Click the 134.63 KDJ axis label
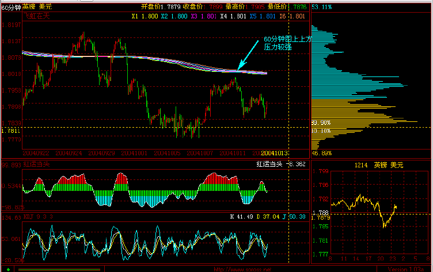433x272 pixels. pos(12,218)
